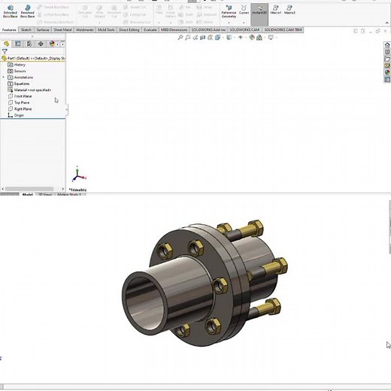Open the Reference Geometry tool

point(229,11)
